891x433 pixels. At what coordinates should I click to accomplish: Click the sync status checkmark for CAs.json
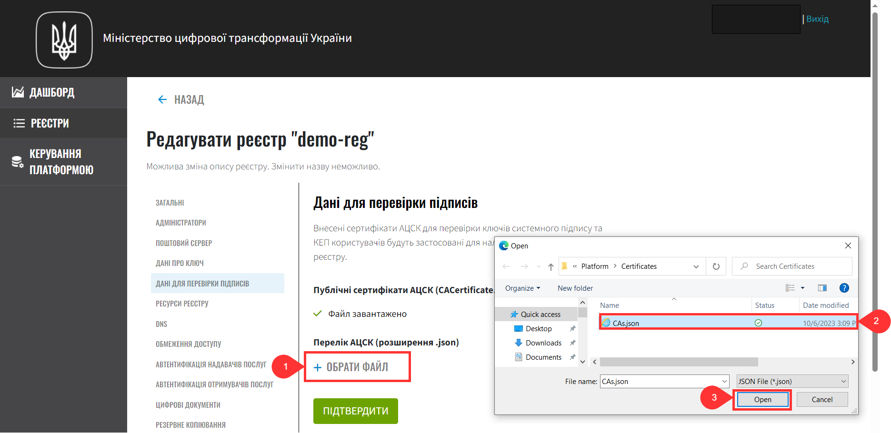759,323
